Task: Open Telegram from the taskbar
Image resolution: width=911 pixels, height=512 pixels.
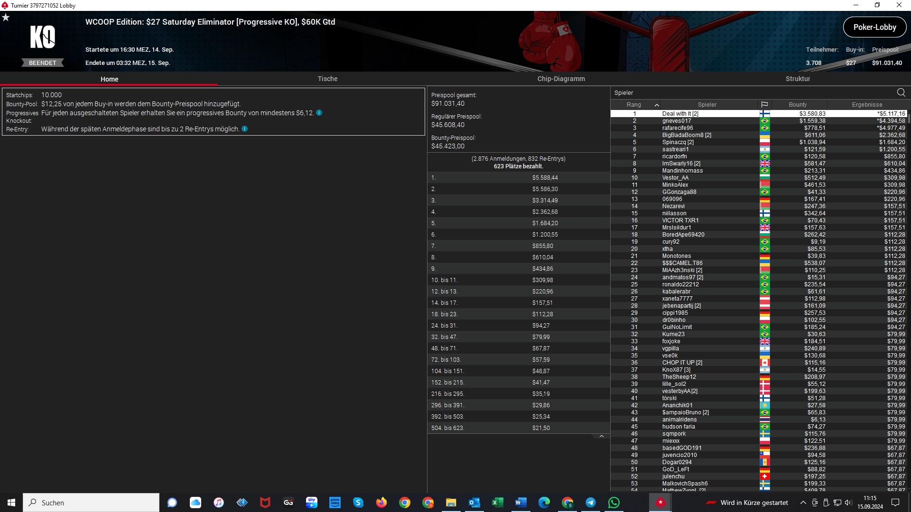Action: coord(591,503)
